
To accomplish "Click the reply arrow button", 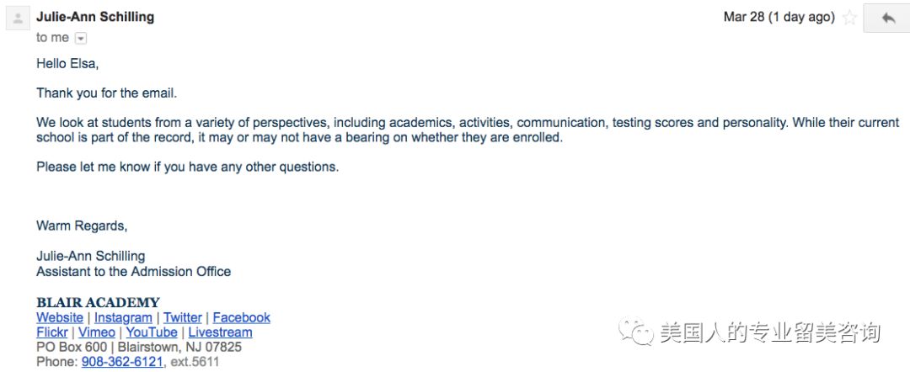I will [887, 18].
